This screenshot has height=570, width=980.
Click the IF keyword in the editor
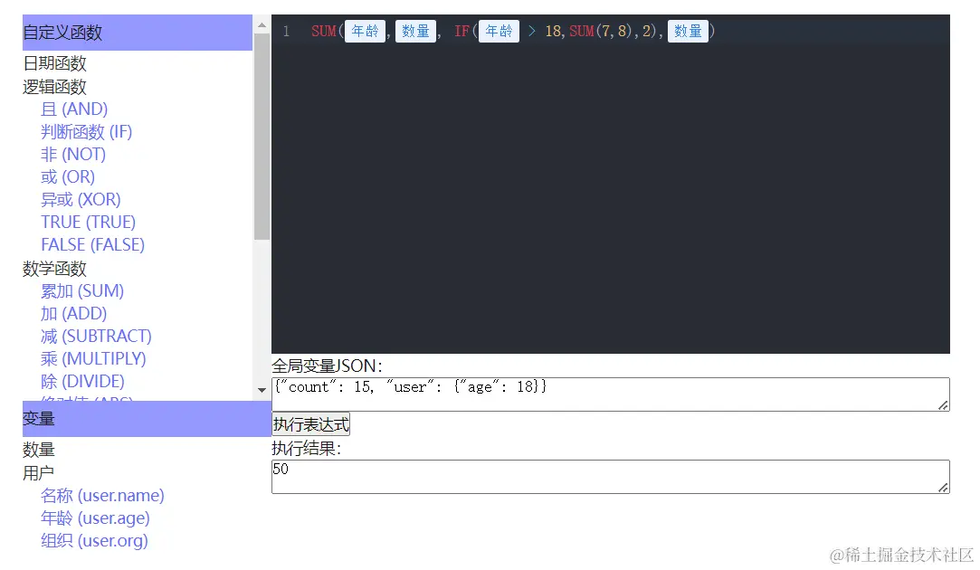(x=461, y=32)
